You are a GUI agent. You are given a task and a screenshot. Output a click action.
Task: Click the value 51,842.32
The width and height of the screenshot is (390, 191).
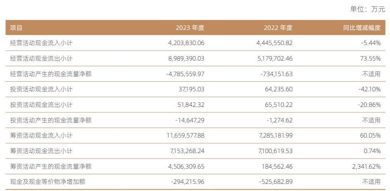point(190,105)
